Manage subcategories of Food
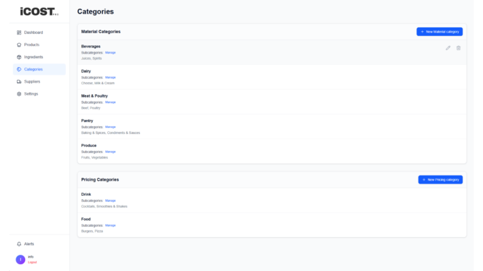This screenshot has height=271, width=483. (x=110, y=226)
